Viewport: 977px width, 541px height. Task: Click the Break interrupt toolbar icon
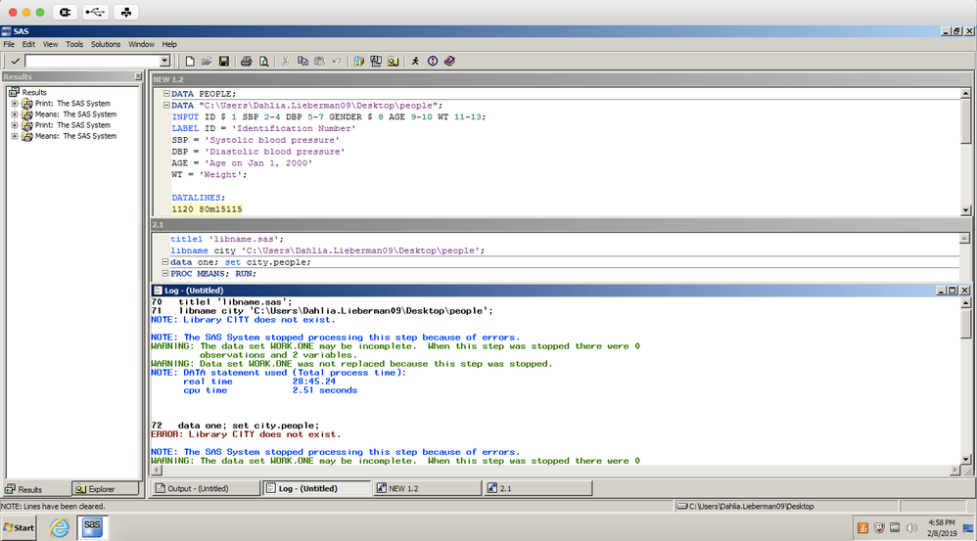coord(433,61)
